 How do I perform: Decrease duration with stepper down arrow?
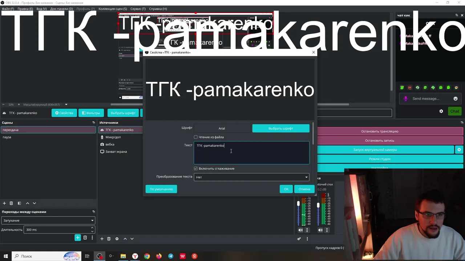[x=92, y=231]
